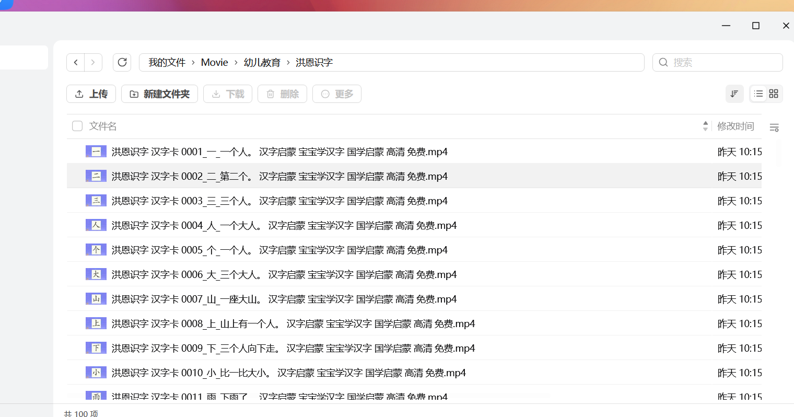Click the back navigation arrow
Viewport: 794px width, 417px height.
[x=76, y=62]
